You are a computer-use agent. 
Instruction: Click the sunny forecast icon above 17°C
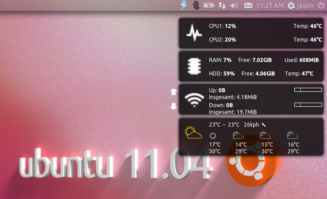click(x=213, y=136)
